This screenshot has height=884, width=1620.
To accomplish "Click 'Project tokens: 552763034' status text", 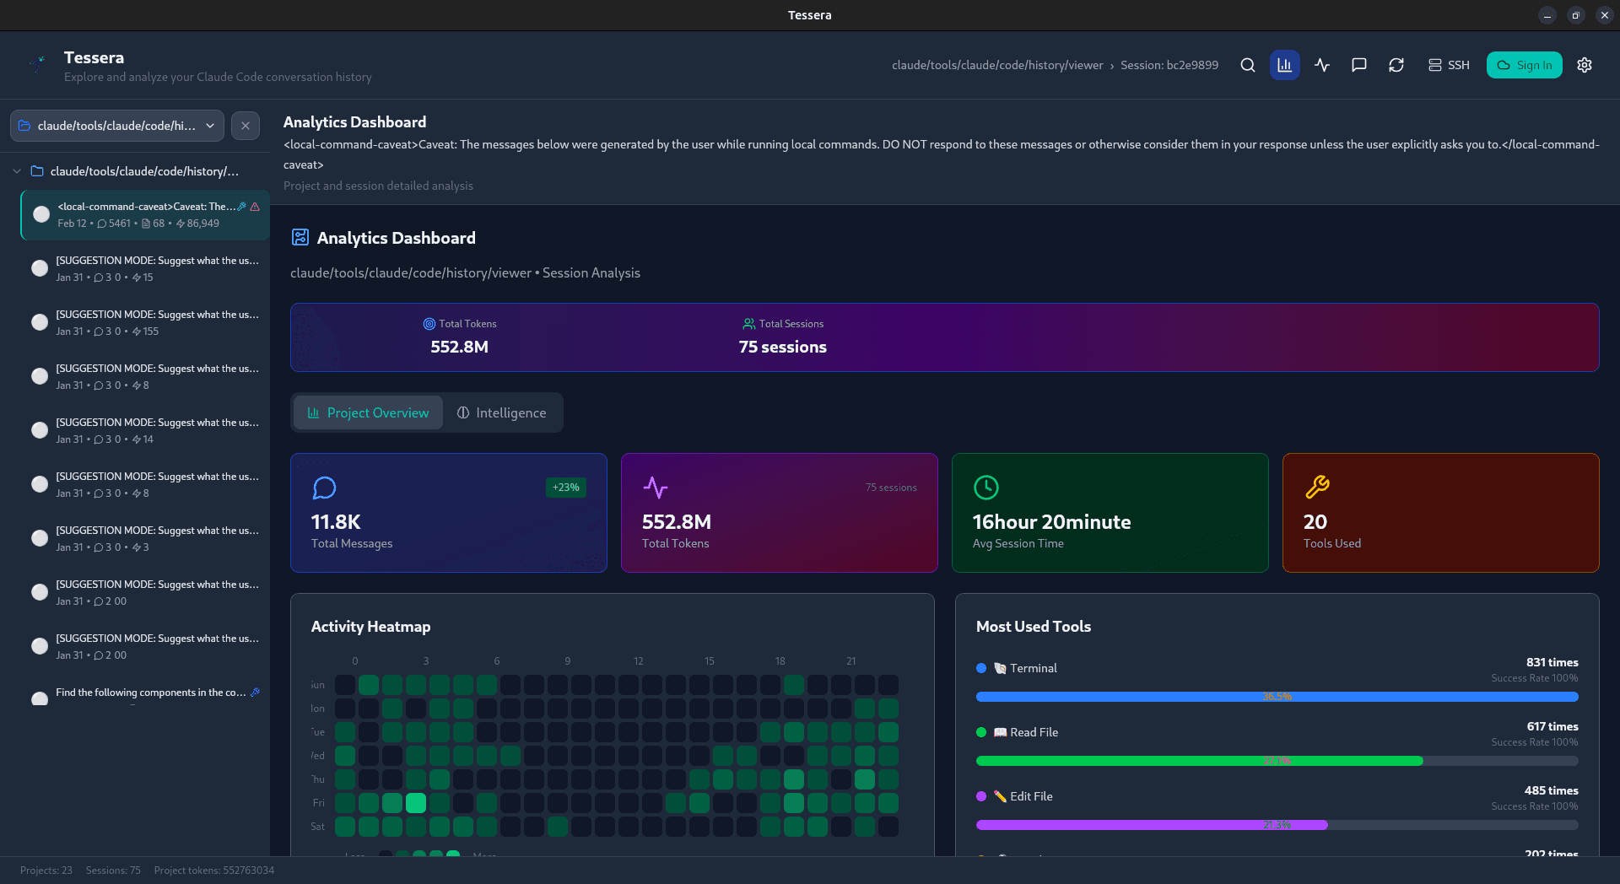I will pos(214,871).
